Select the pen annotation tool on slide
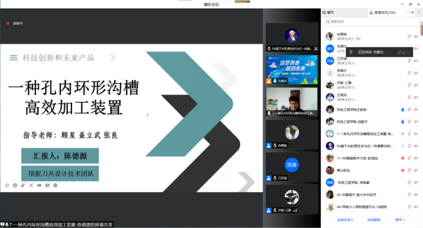423x228 pixels. pyautogui.click(x=23, y=185)
